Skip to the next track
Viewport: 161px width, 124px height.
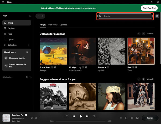(87, 116)
